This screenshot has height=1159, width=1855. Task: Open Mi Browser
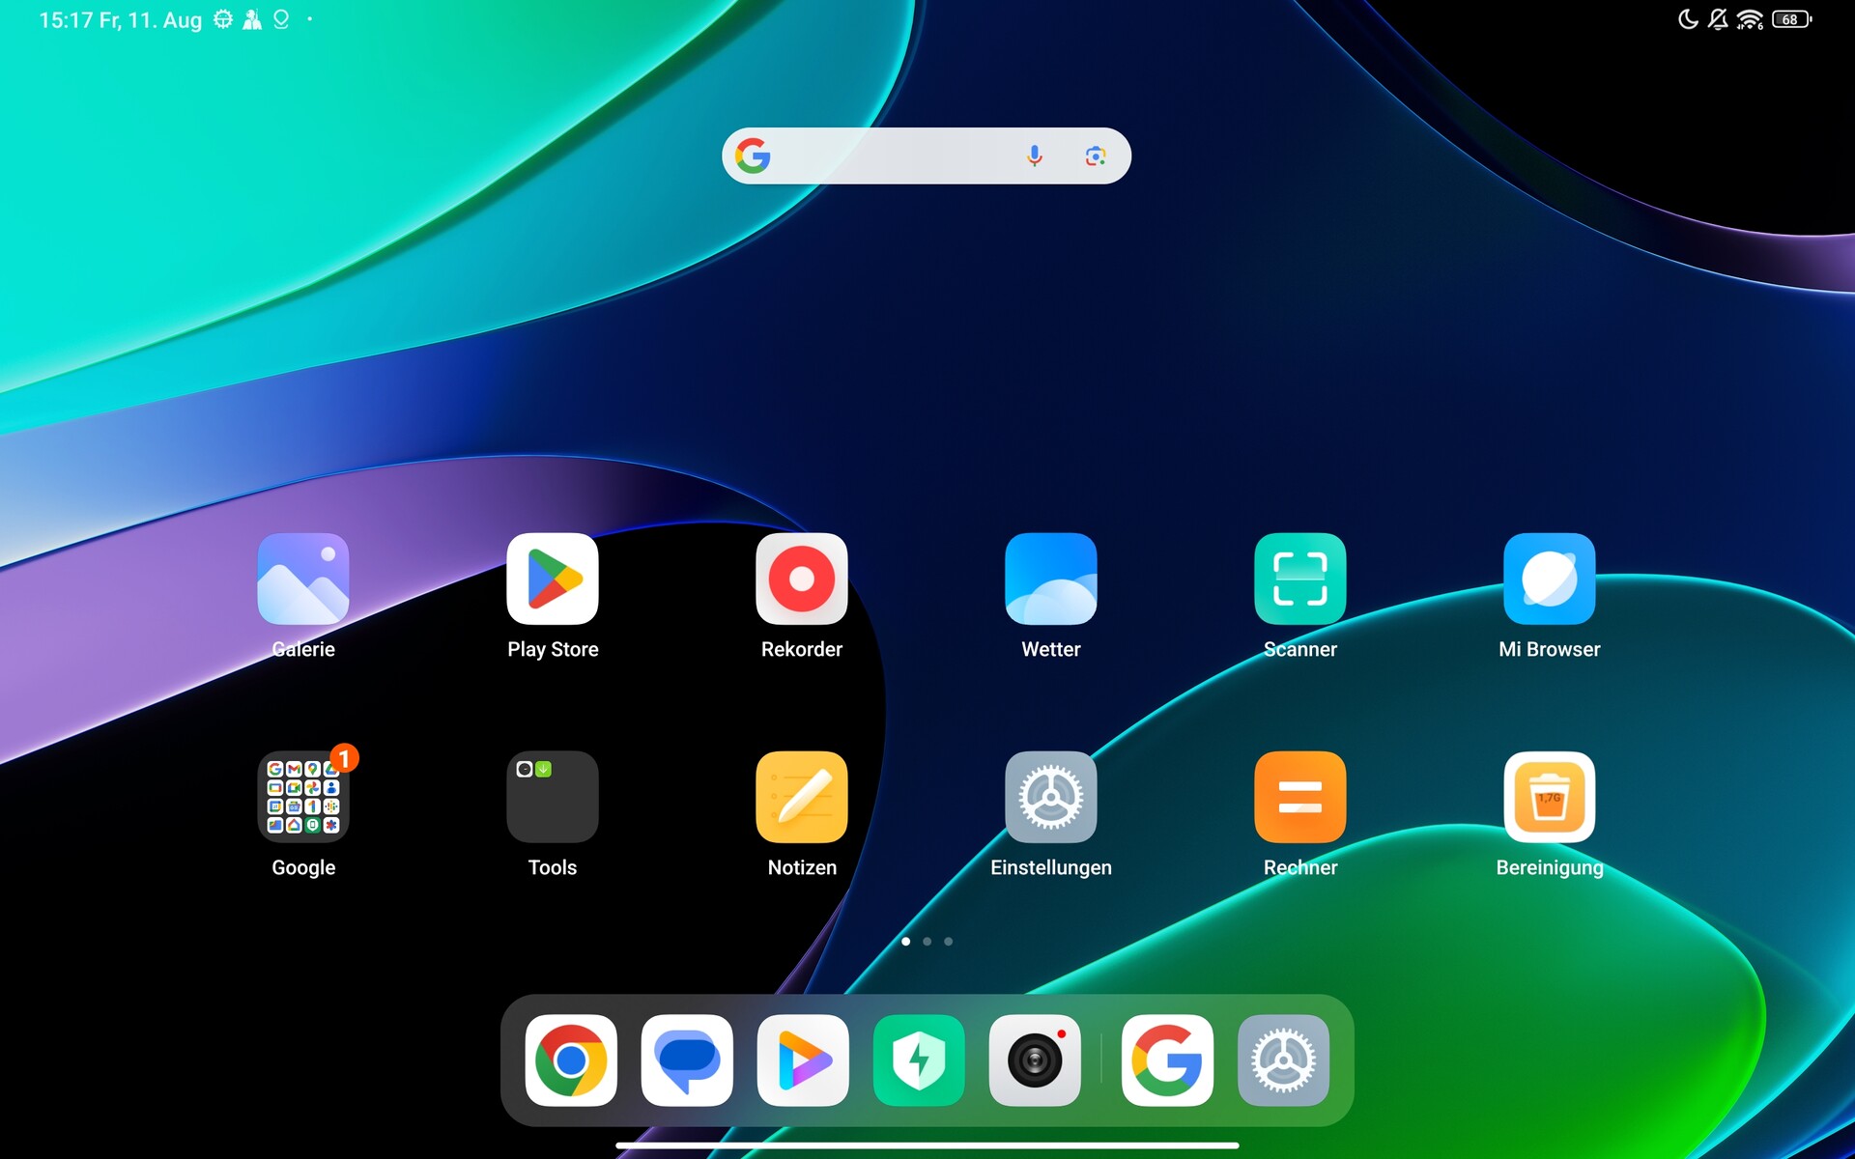pyautogui.click(x=1549, y=579)
